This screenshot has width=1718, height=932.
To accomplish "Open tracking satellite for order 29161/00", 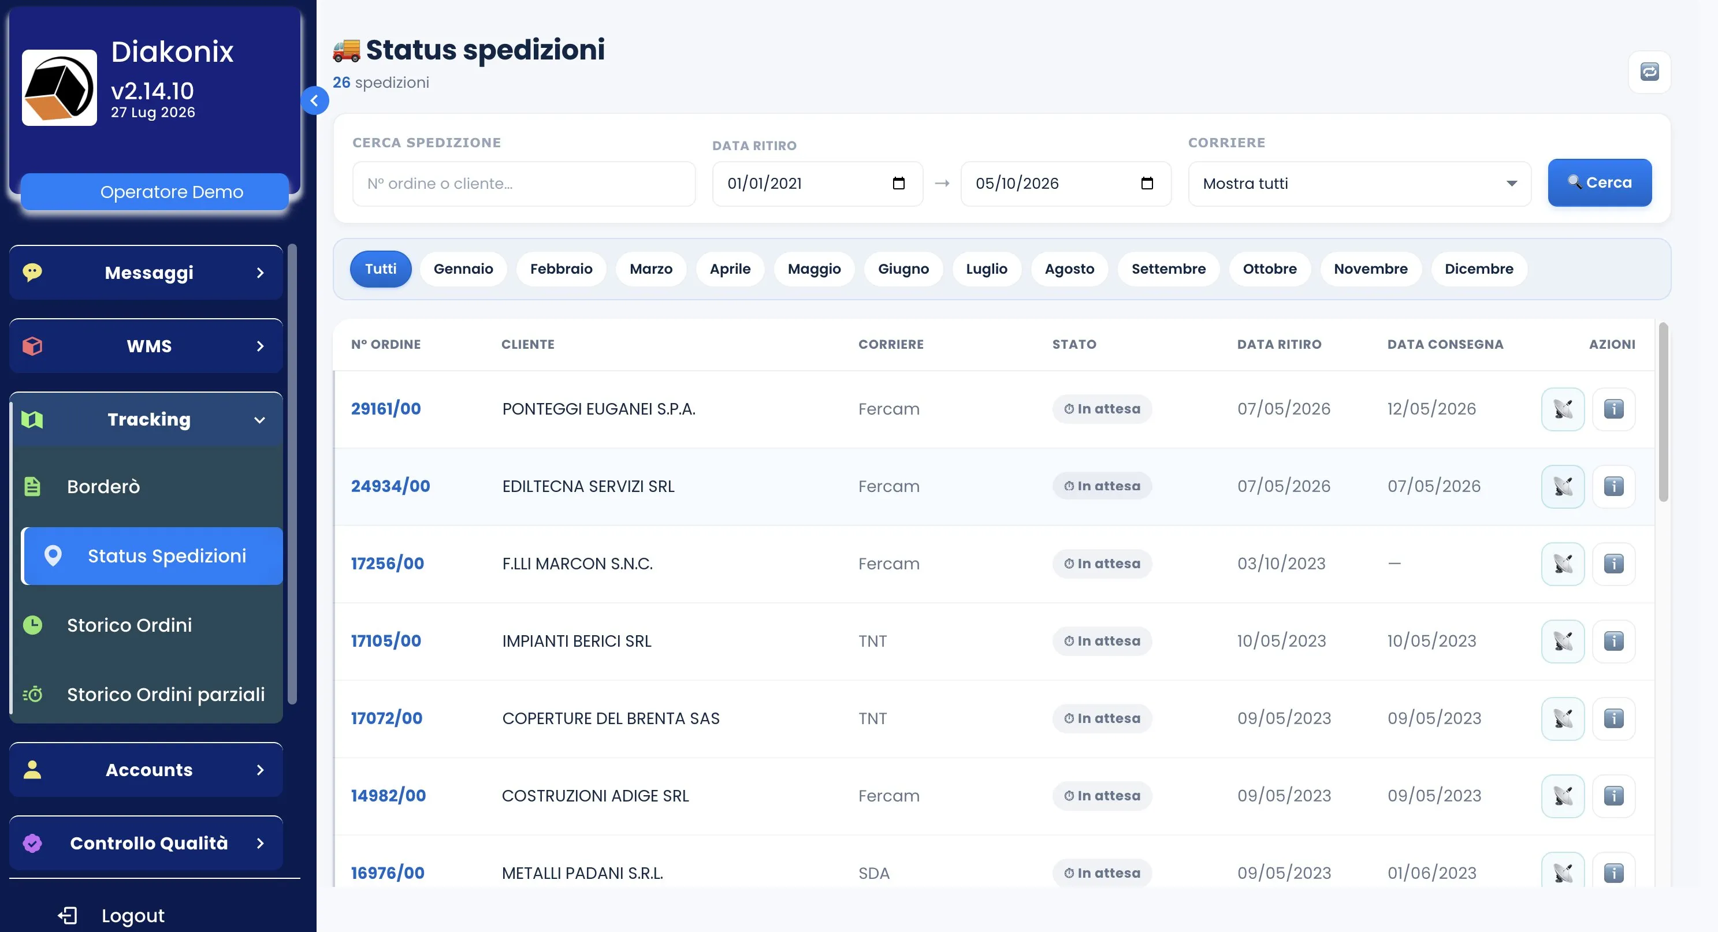I will point(1563,409).
